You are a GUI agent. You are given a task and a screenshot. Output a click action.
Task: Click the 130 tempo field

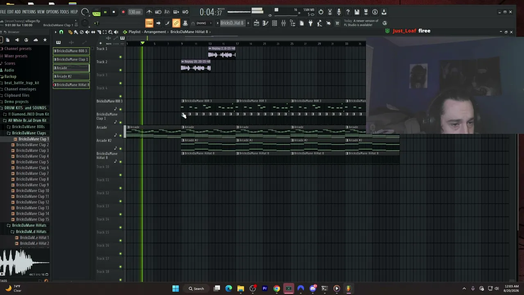135,12
